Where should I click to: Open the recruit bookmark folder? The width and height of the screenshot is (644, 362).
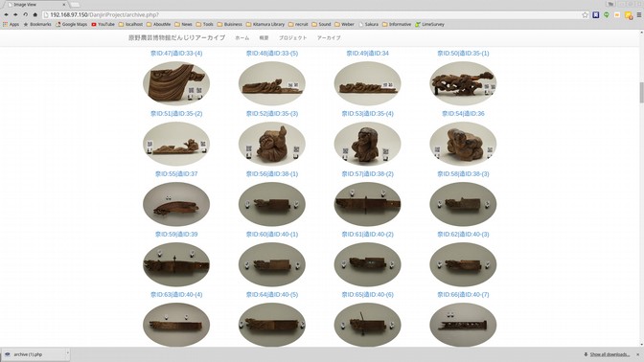click(298, 24)
